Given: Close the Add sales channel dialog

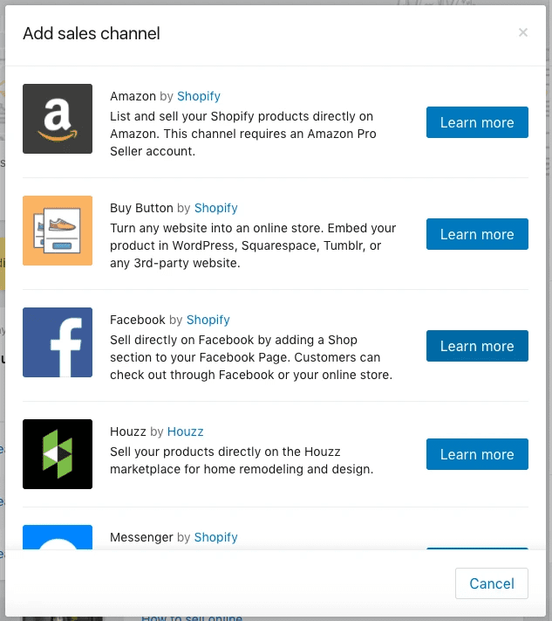Looking at the screenshot, I should (523, 33).
